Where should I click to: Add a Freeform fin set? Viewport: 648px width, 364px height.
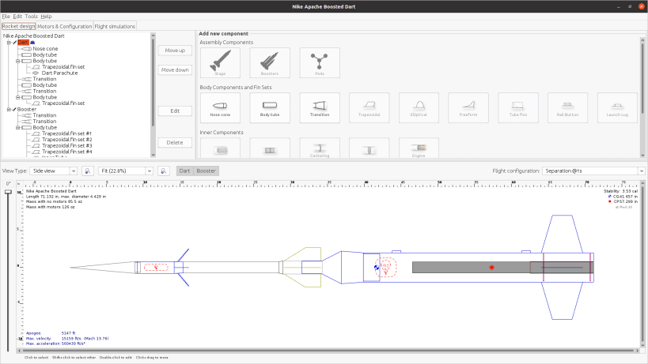click(x=468, y=107)
